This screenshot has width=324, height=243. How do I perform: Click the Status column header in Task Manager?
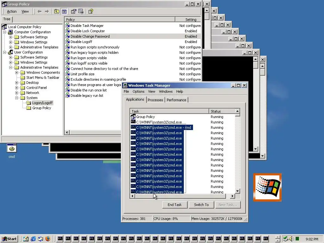pyautogui.click(x=222, y=111)
